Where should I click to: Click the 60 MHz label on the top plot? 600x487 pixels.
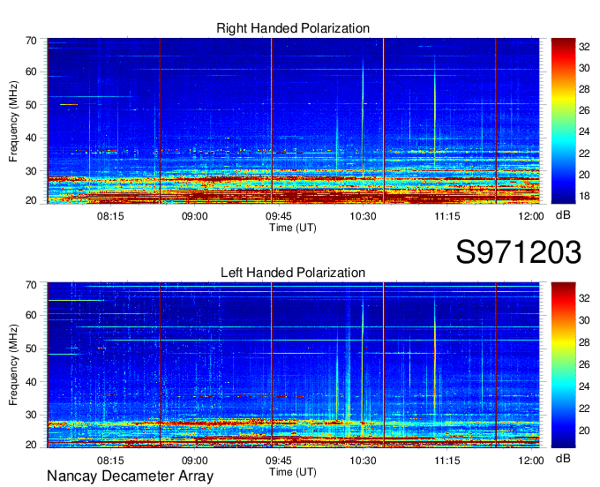31,71
